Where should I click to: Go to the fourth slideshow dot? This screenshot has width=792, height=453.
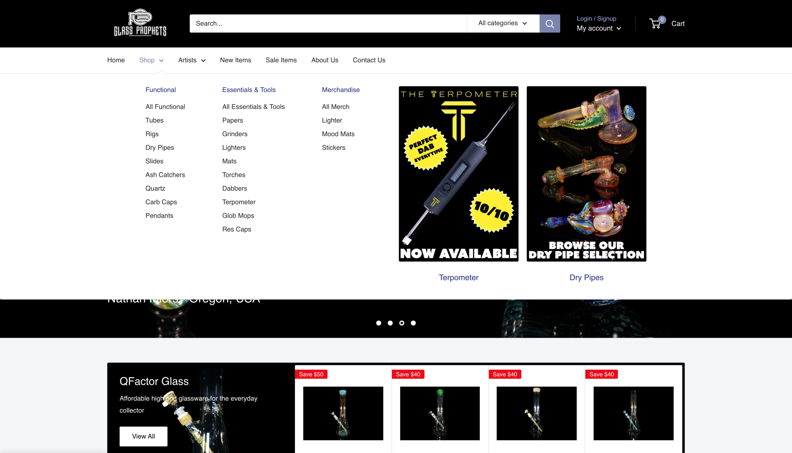click(413, 323)
